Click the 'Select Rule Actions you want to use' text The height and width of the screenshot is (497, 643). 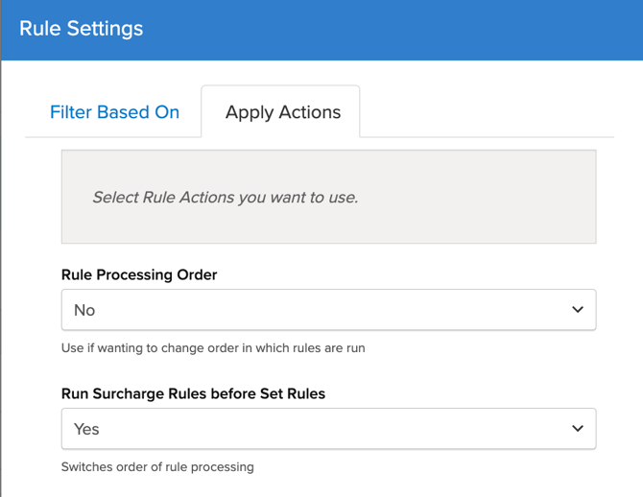tap(225, 198)
